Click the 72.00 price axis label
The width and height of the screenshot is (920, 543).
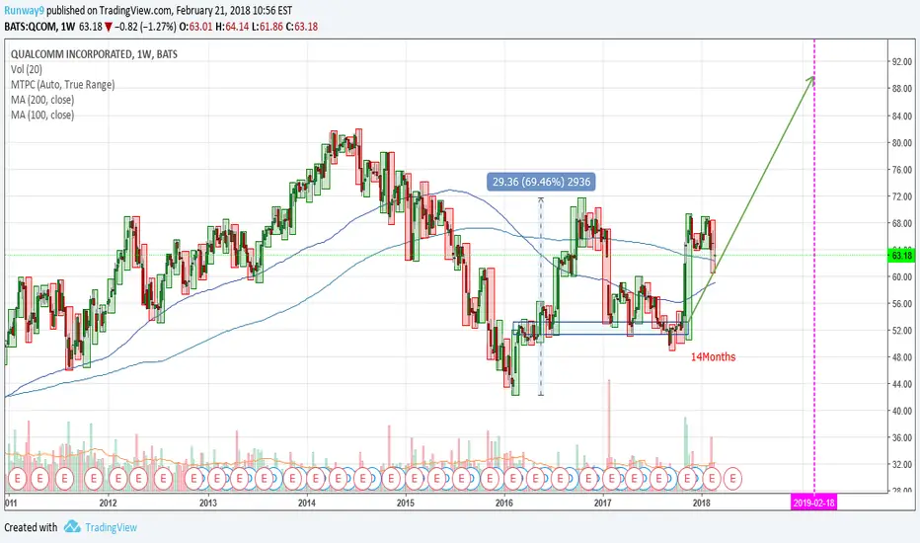point(902,196)
